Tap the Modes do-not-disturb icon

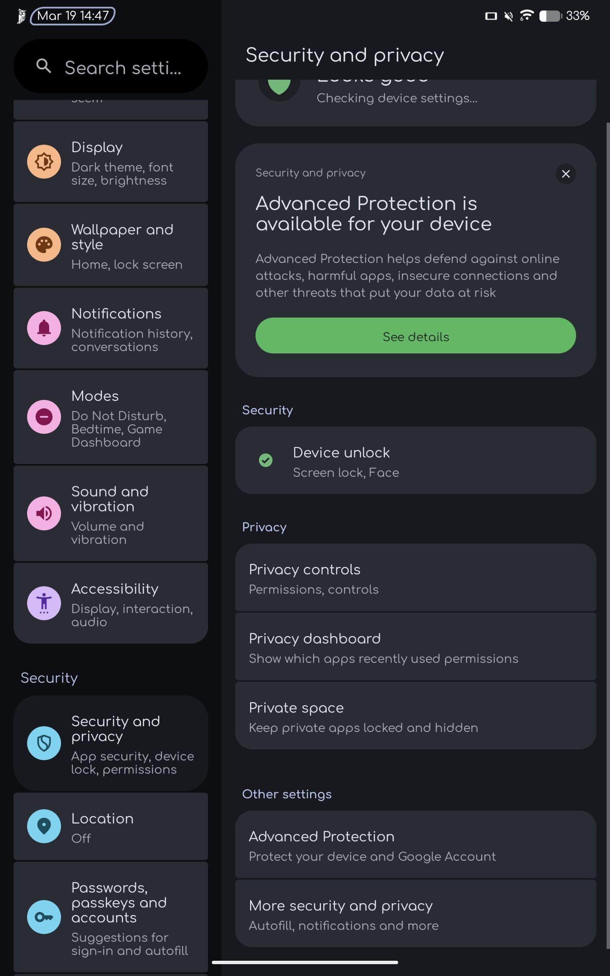[44, 417]
